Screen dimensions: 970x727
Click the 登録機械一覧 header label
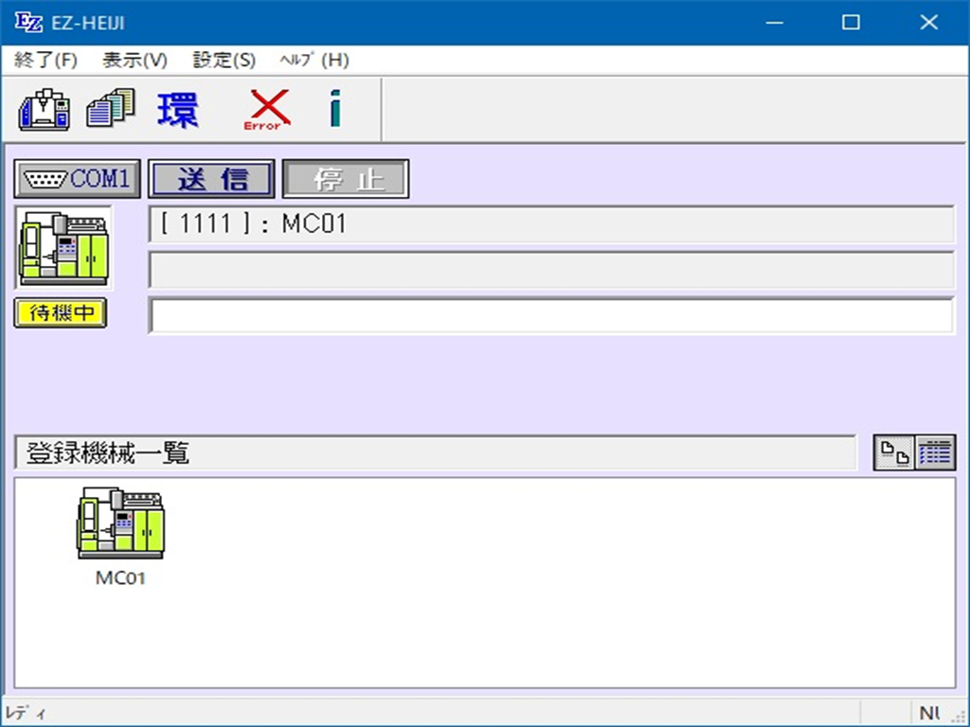click(107, 453)
